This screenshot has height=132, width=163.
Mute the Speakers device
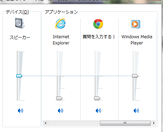click(x=21, y=111)
